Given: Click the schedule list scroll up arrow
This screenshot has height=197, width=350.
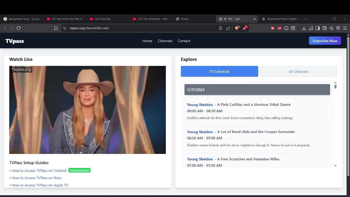Looking at the screenshot, I should [336, 83].
